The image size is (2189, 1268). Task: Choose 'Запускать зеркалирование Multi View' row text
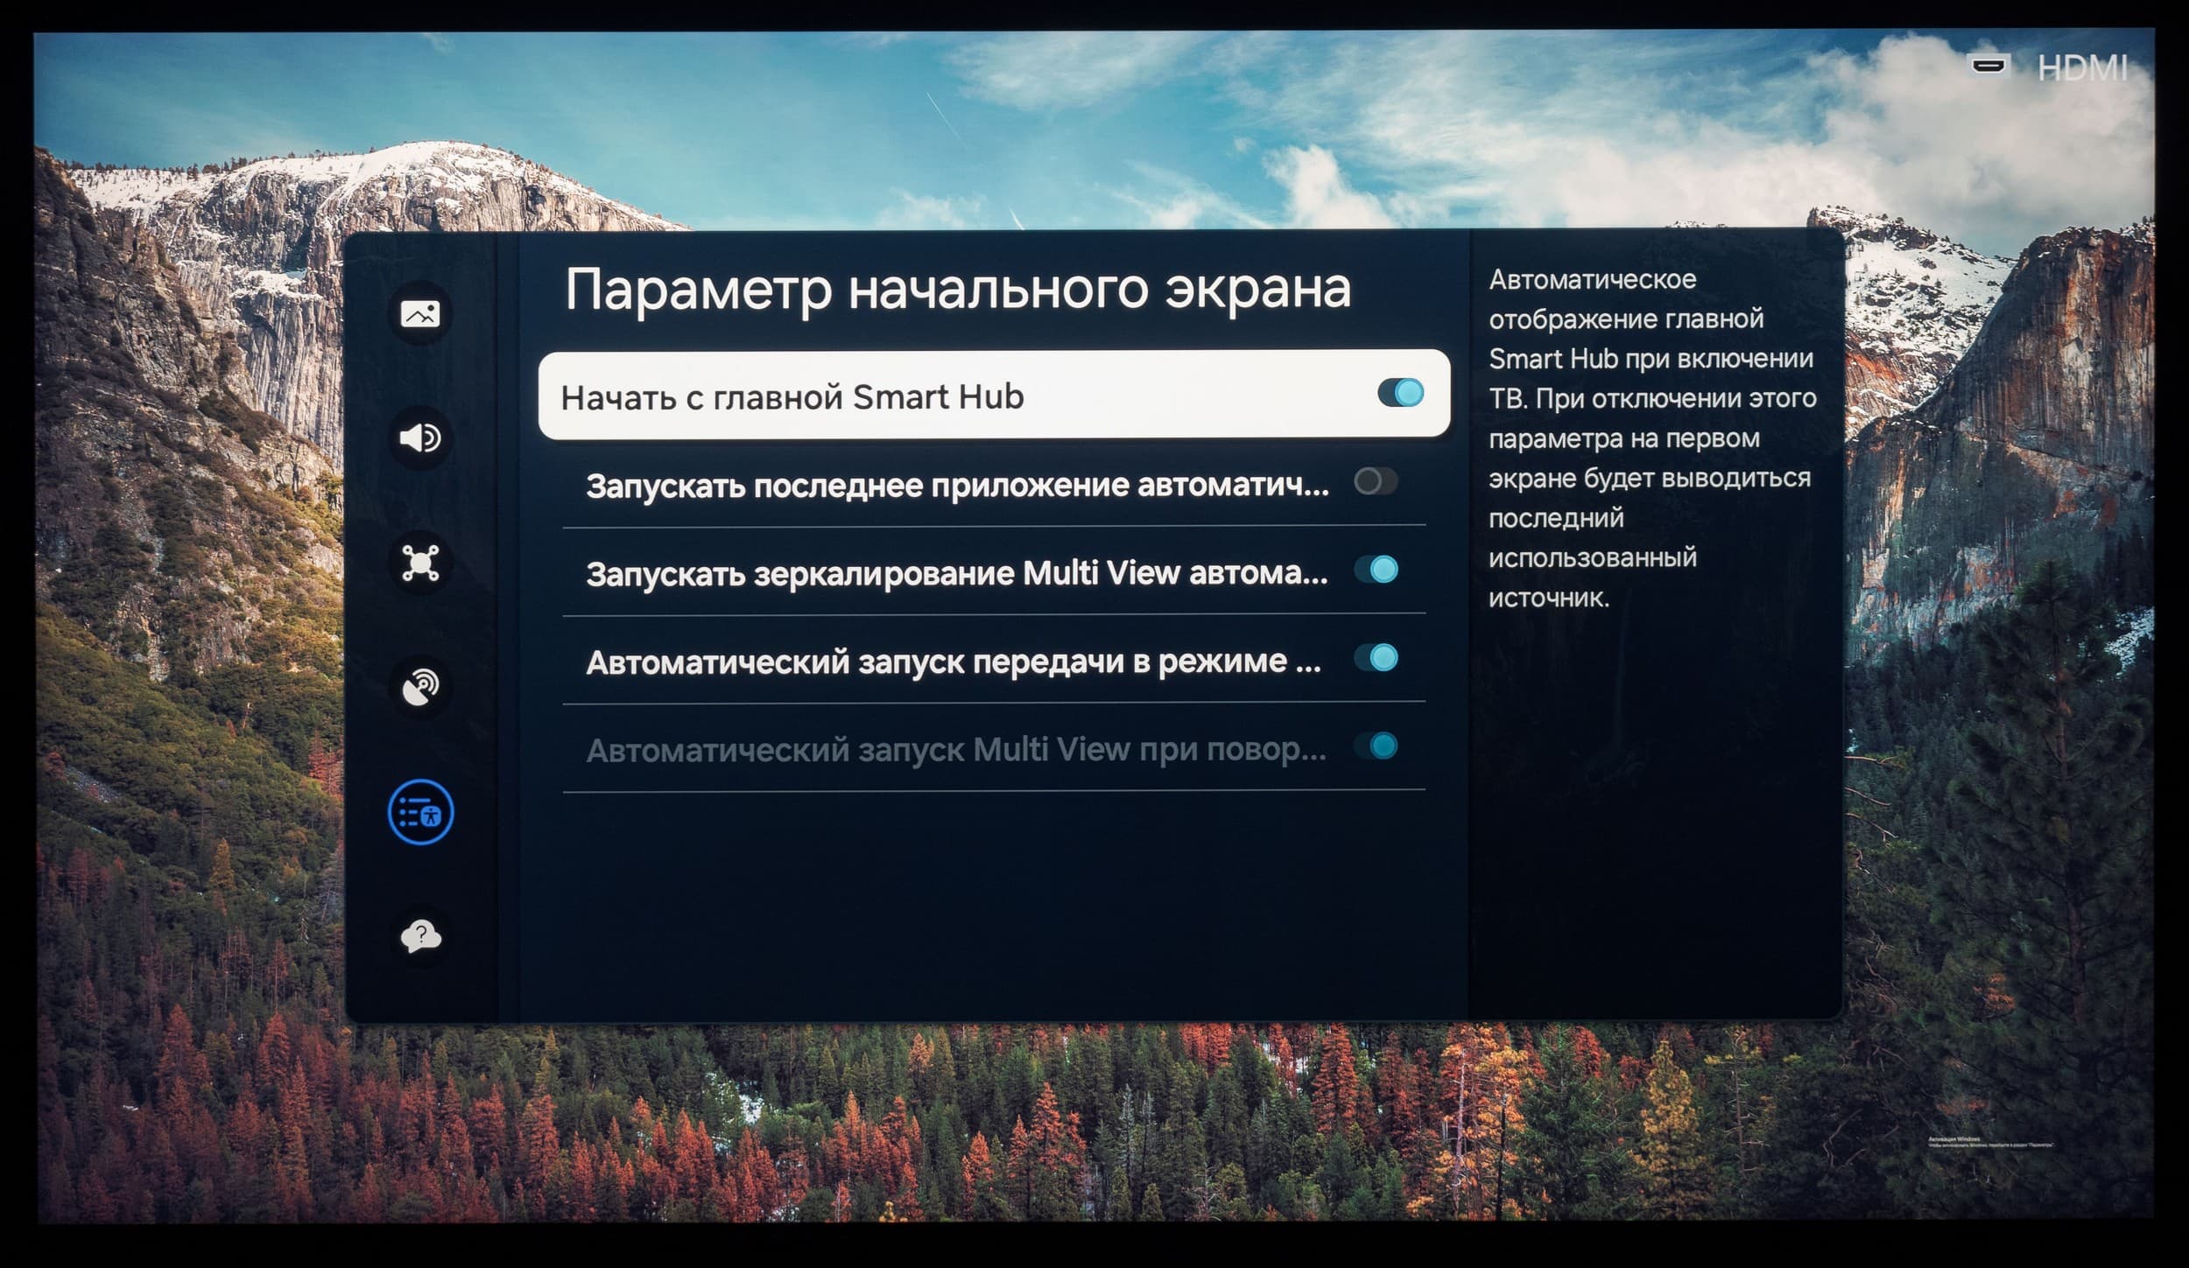(x=956, y=574)
